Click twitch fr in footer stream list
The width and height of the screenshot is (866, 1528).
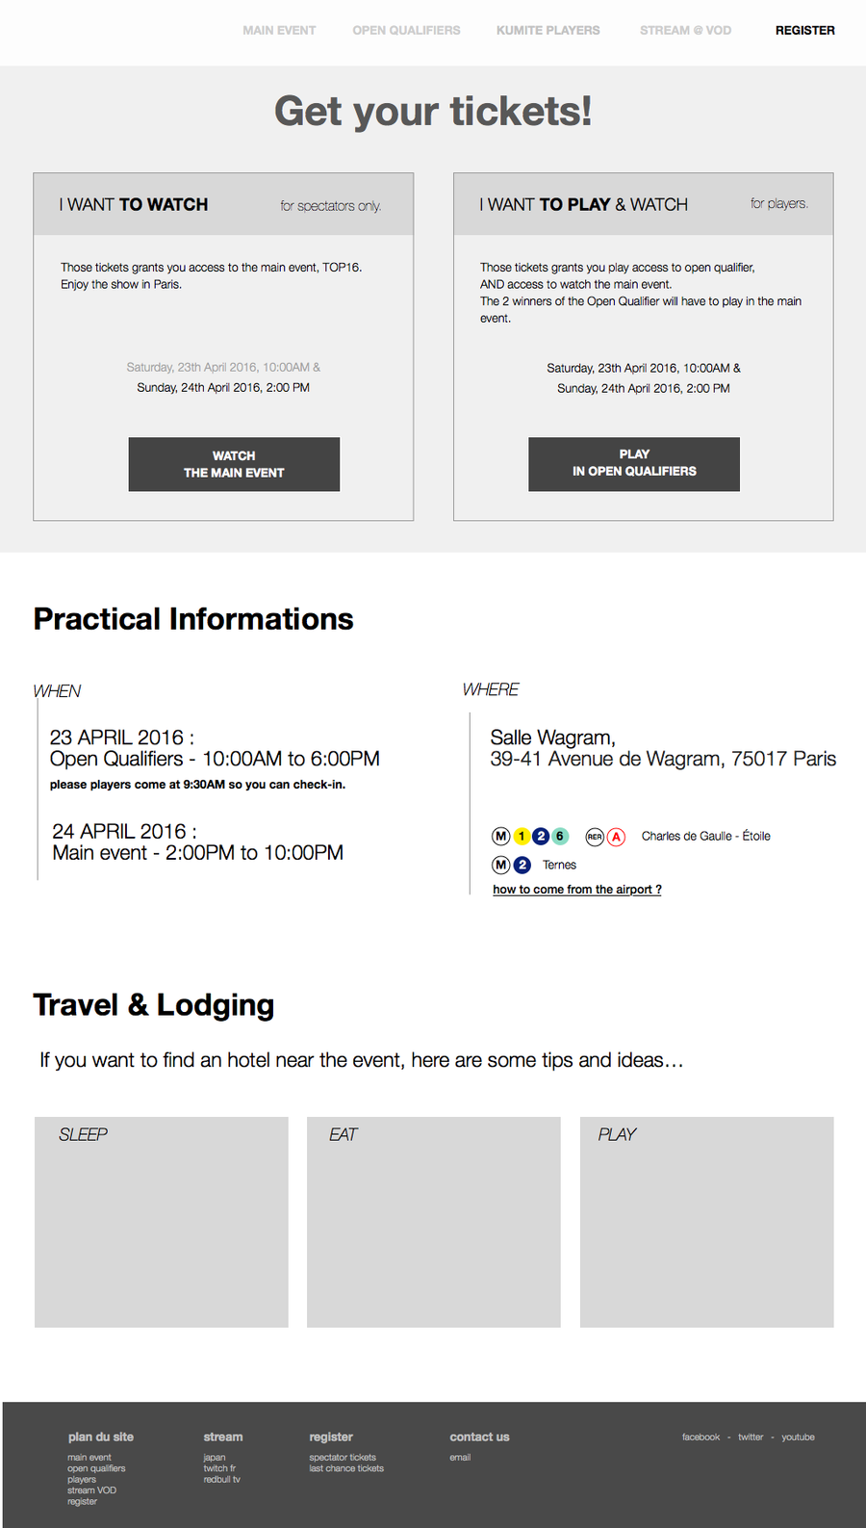coord(219,1468)
